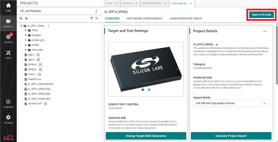This screenshot has height=142, width=278.
Task: Open the Projects sidebar section
Action: [x=8, y=23]
